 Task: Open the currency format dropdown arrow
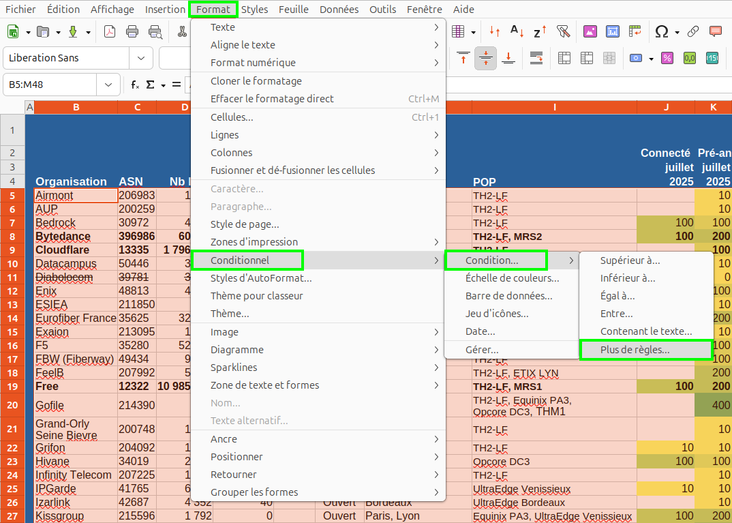[651, 59]
